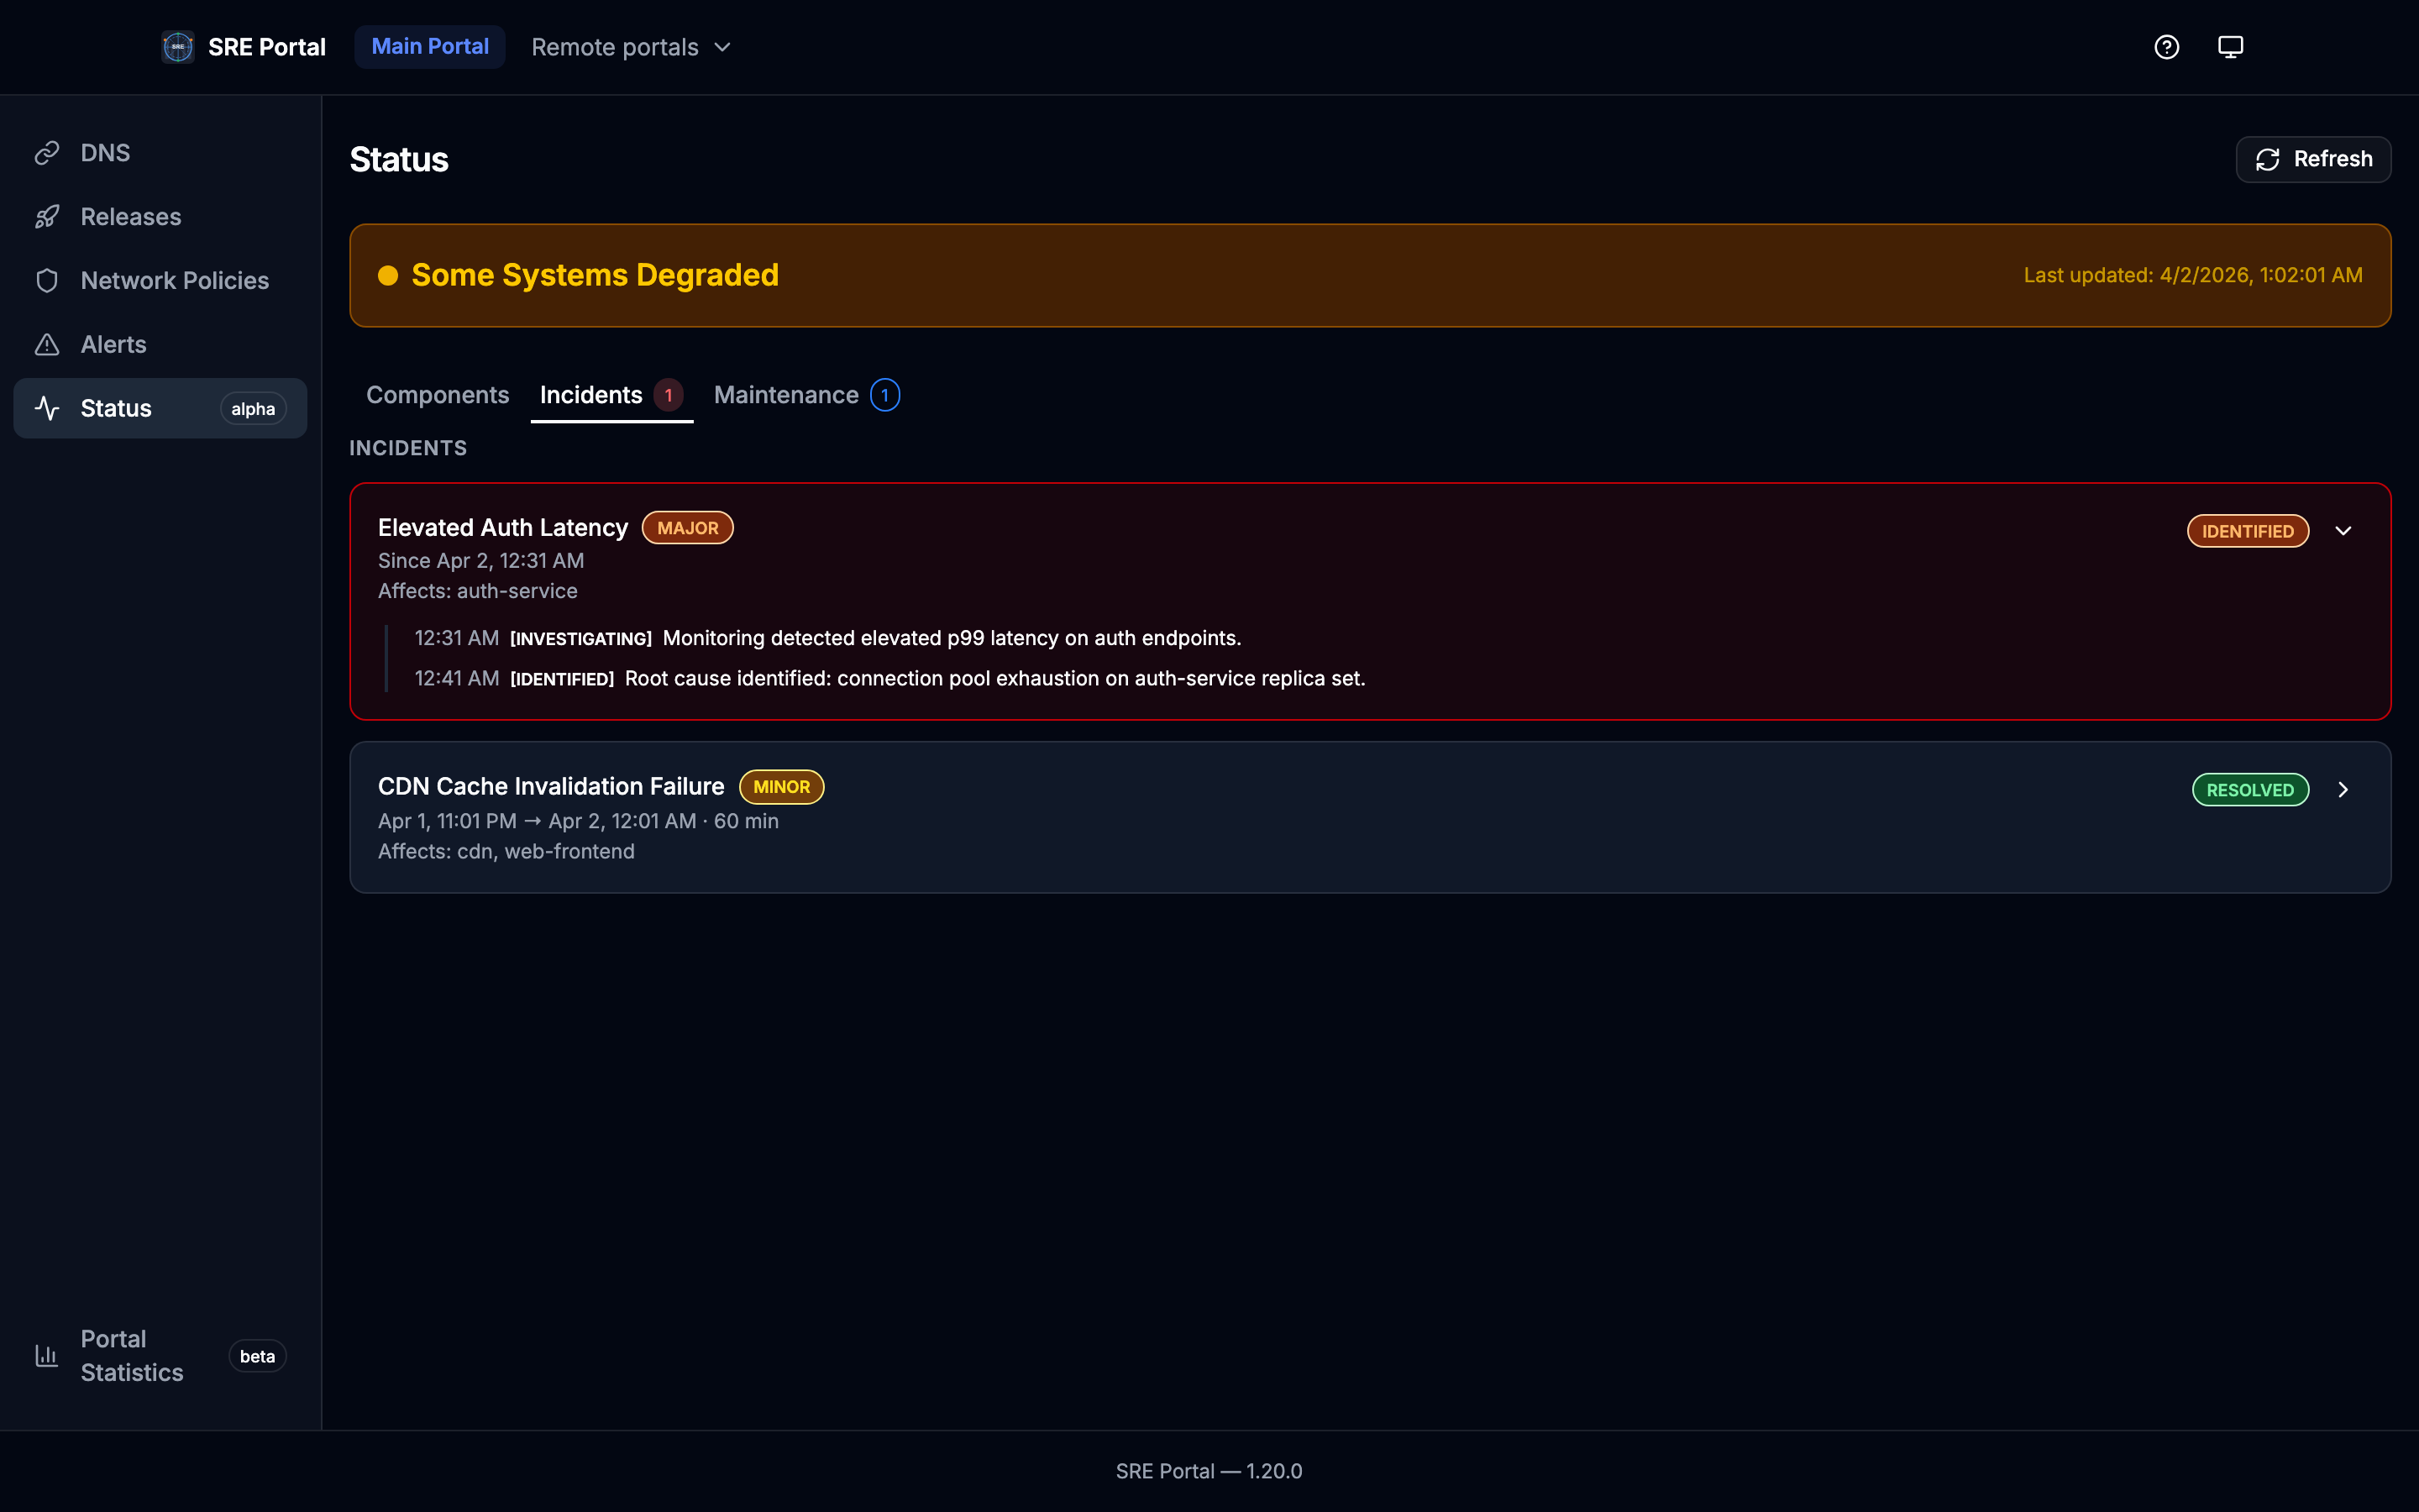The image size is (2419, 1512).
Task: Open the DNS section in the sidebar
Action: click(104, 152)
